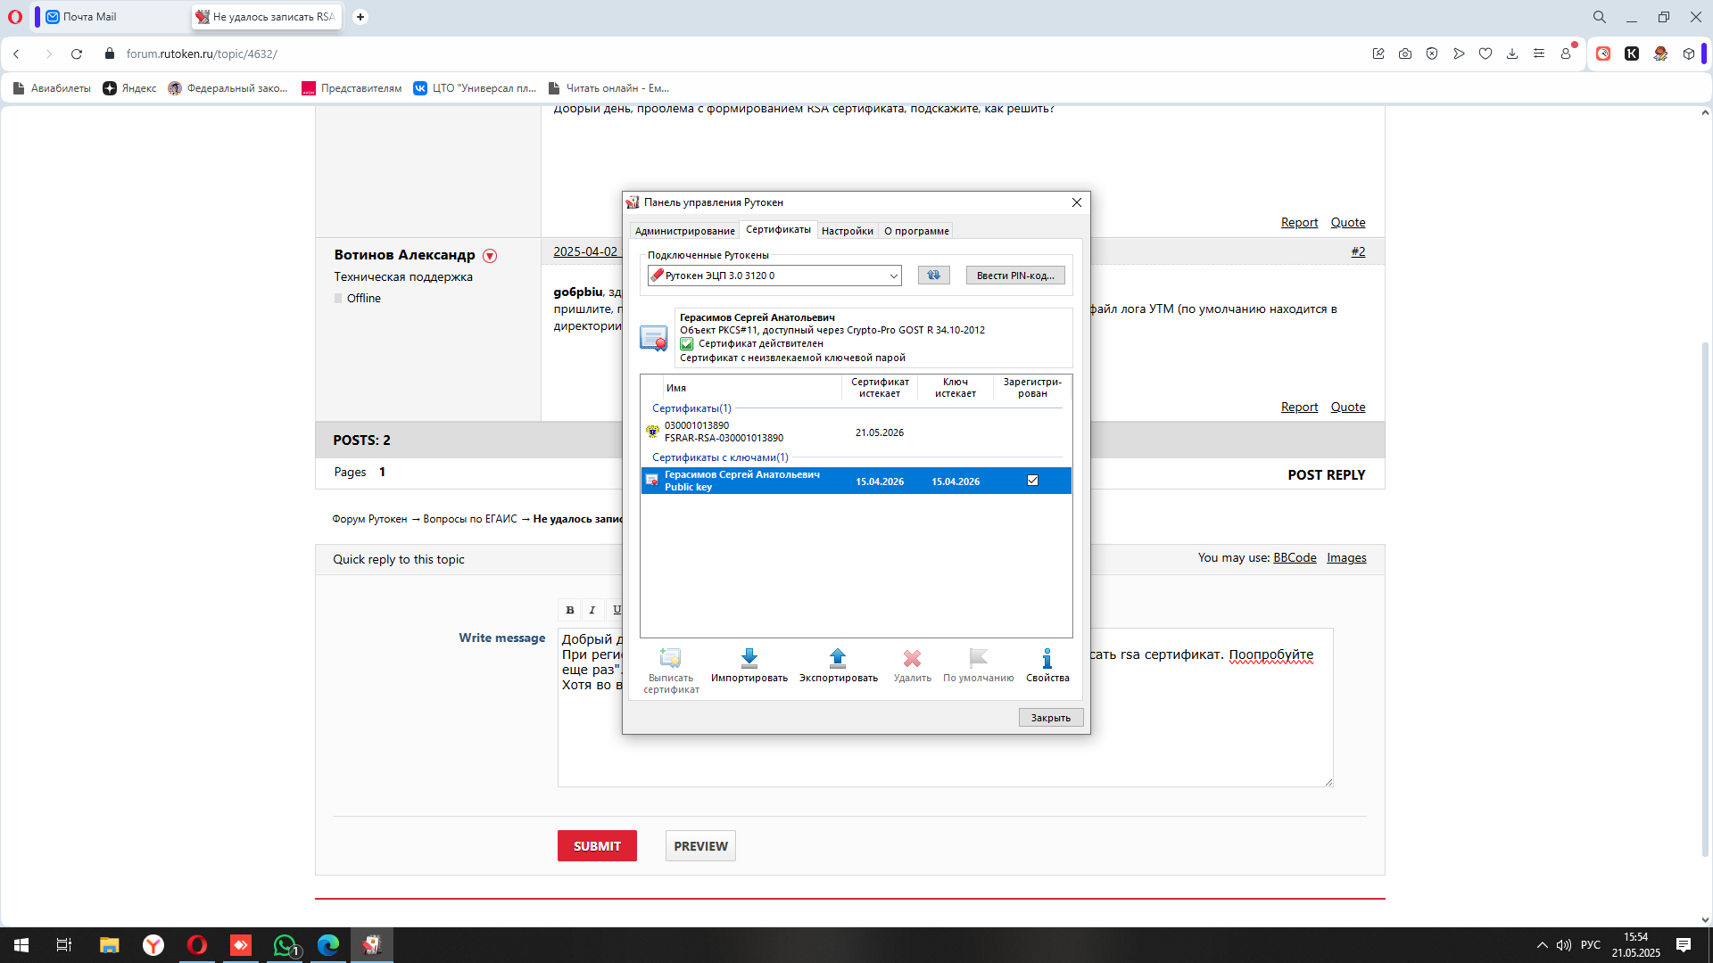Viewport: 1713px width, 963px height.
Task: Click the По умолчанию flag icon
Action: tap(978, 658)
